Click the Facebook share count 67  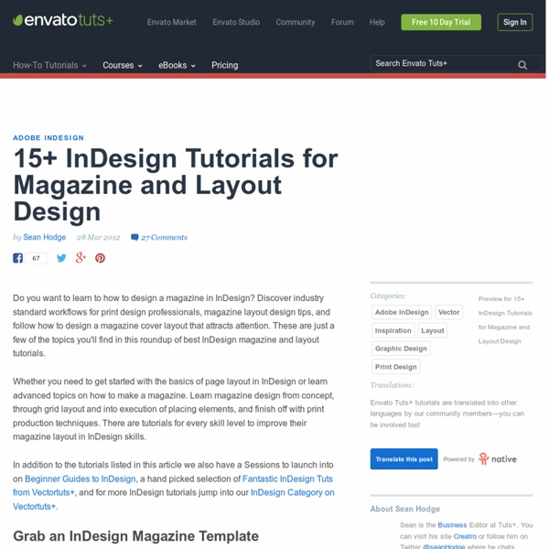36,258
